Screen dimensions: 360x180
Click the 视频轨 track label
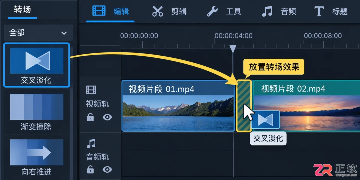click(x=97, y=104)
